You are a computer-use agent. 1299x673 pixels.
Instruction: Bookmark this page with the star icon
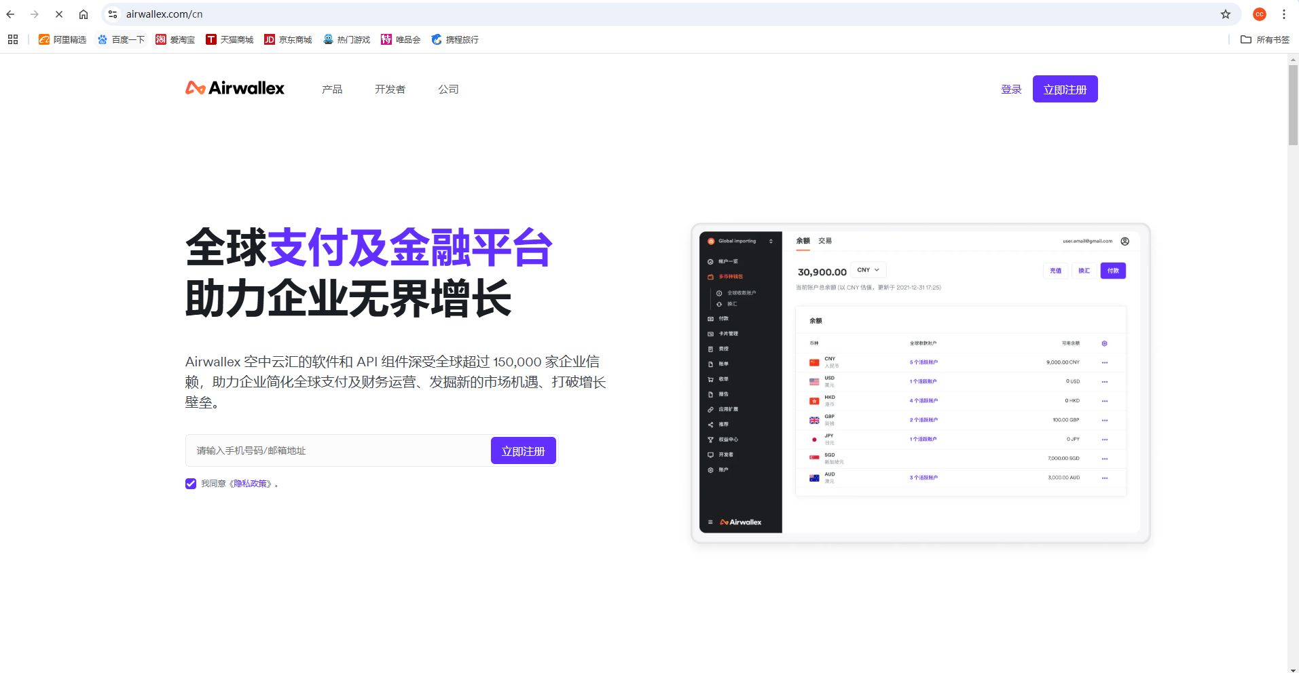(x=1226, y=14)
